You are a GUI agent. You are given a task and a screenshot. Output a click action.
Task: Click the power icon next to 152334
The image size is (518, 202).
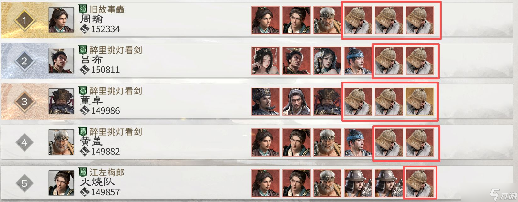(85, 29)
